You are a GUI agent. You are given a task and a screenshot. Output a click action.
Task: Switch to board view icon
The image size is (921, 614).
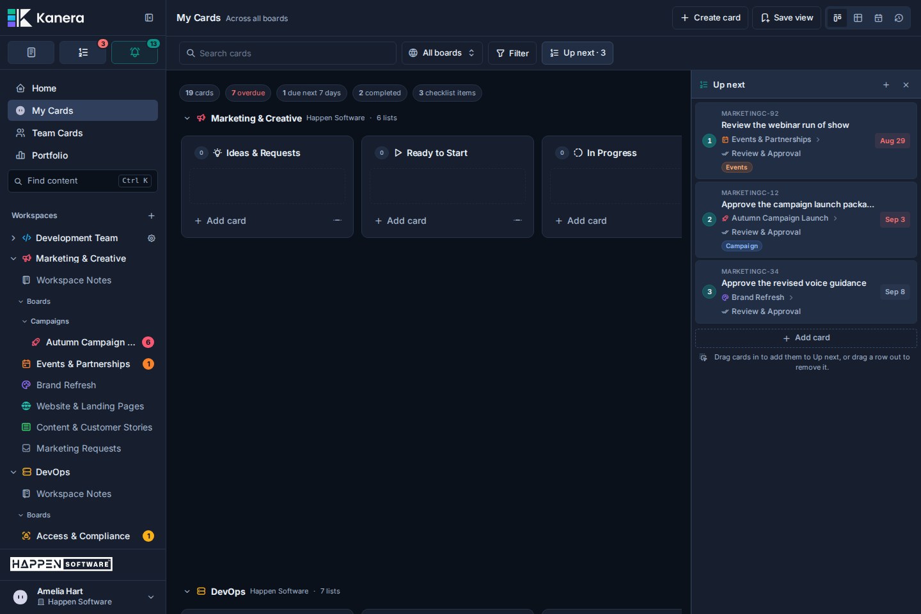837,18
